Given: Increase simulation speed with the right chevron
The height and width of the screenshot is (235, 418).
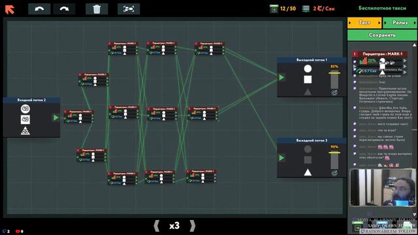Looking at the screenshot, I should point(193,226).
